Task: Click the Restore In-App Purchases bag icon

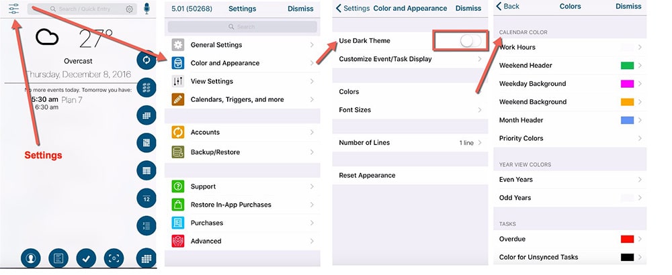Action: click(178, 205)
